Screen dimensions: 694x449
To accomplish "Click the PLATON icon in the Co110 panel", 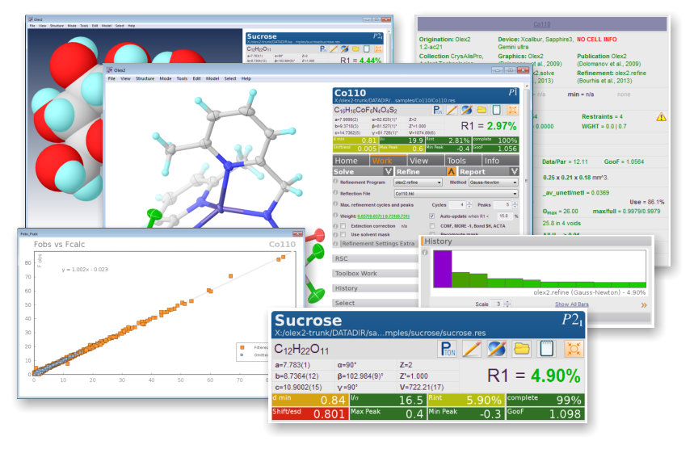I will point(437,110).
